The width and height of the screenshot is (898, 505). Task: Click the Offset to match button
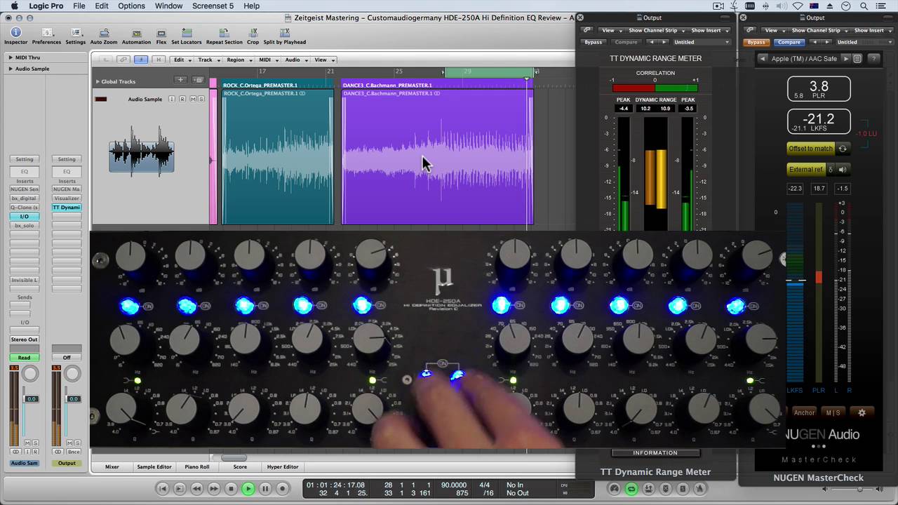[x=810, y=149]
